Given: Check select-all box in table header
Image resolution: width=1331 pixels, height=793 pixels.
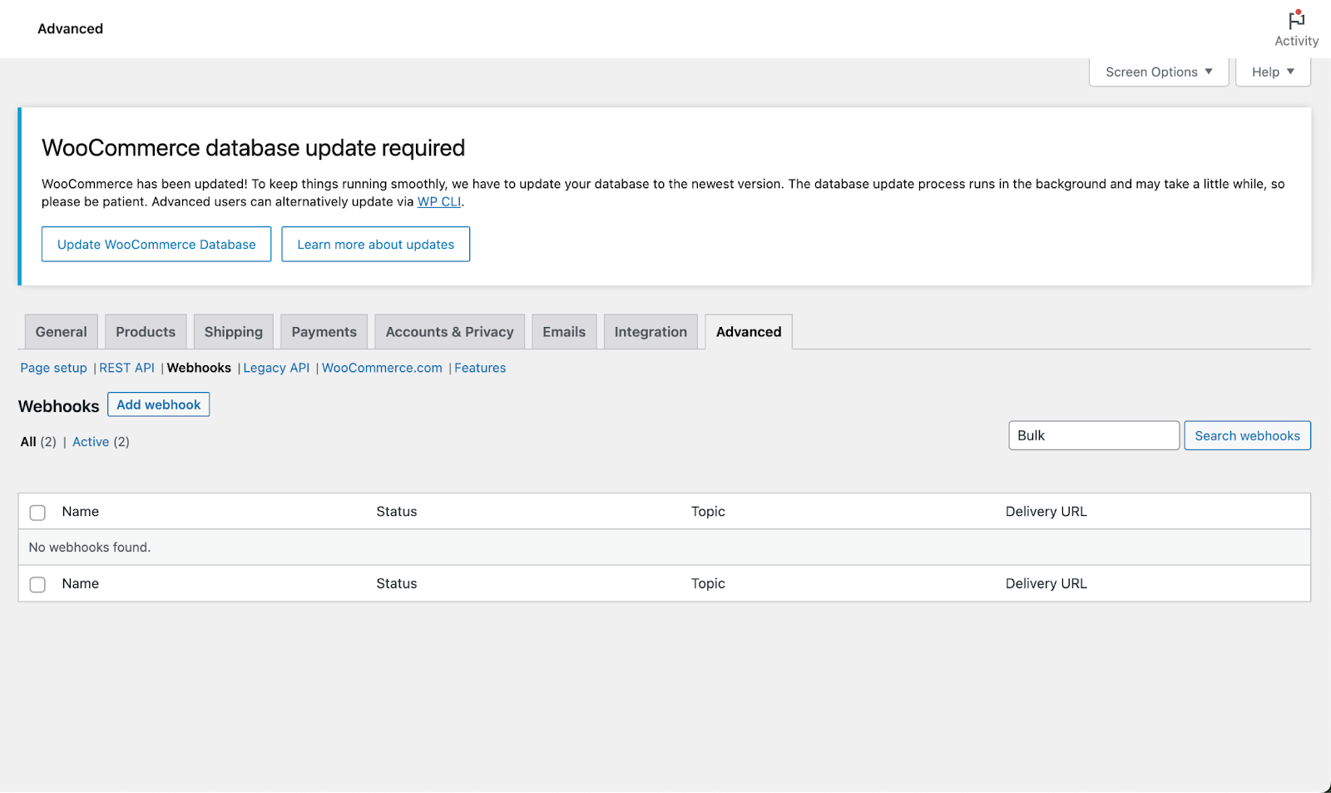Looking at the screenshot, I should click(37, 513).
